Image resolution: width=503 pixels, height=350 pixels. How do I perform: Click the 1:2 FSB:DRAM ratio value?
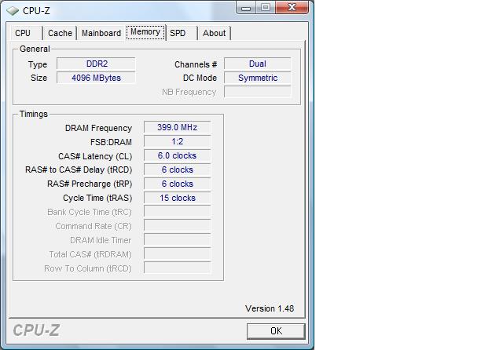(178, 141)
